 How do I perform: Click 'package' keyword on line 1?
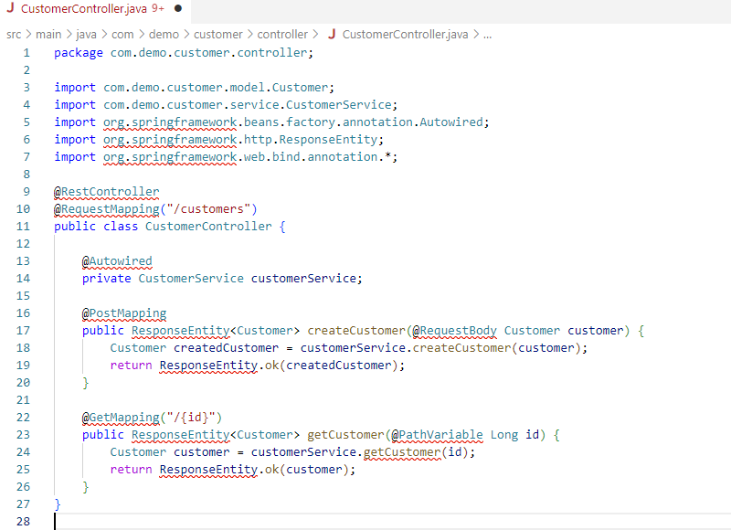(x=79, y=53)
